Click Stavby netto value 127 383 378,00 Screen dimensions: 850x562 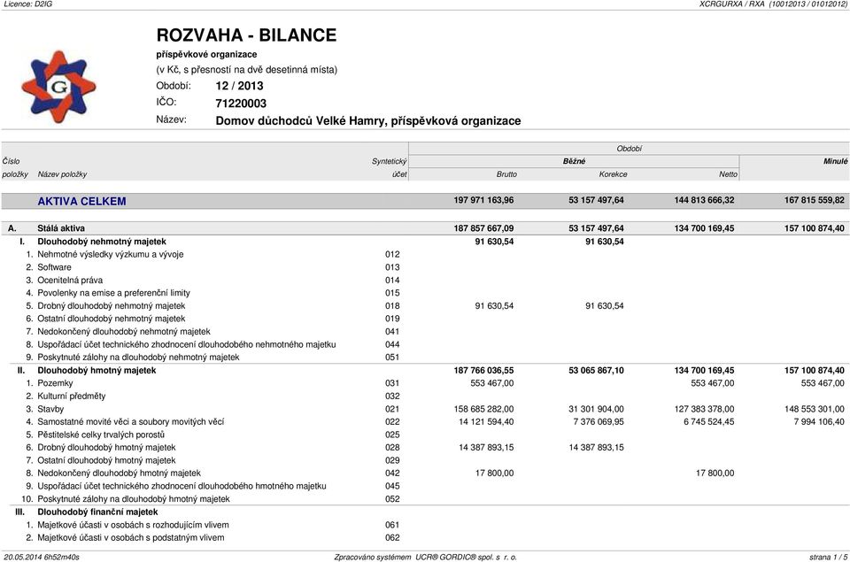click(704, 409)
